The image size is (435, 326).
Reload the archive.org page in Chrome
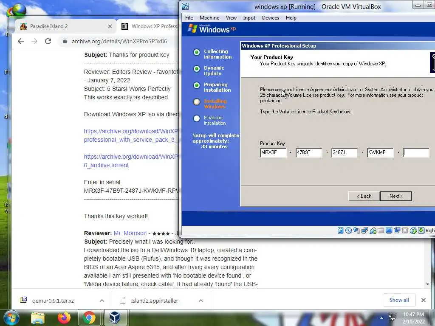point(48,41)
